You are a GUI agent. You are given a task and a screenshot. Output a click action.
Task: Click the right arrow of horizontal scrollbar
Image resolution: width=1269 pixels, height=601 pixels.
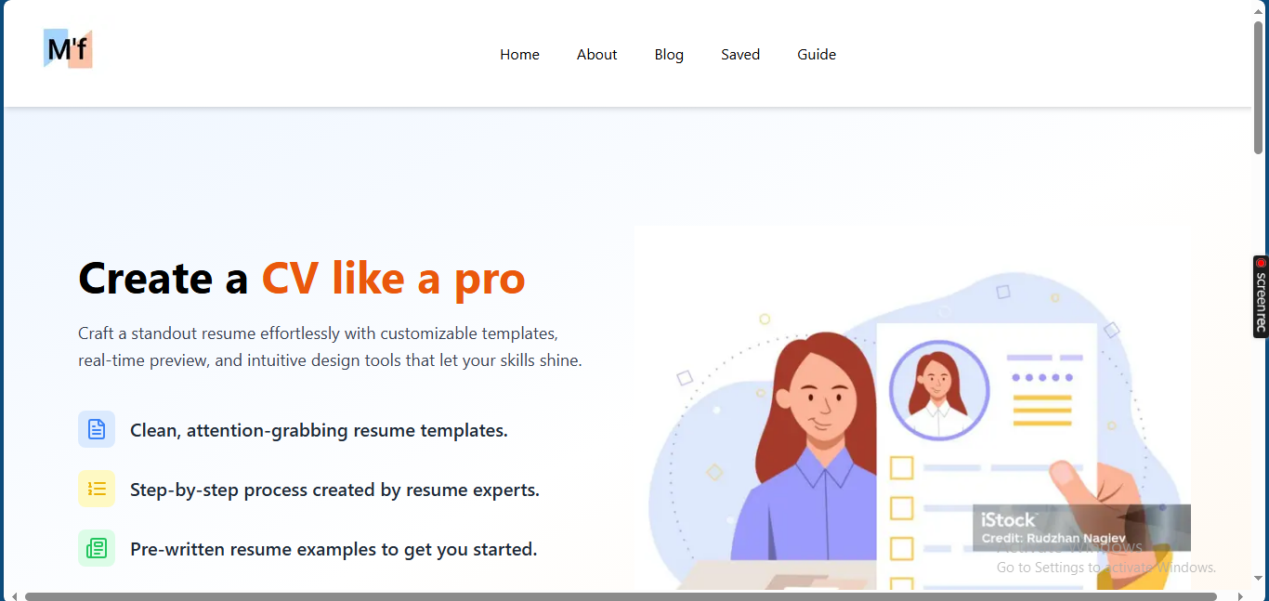pyautogui.click(x=1241, y=596)
